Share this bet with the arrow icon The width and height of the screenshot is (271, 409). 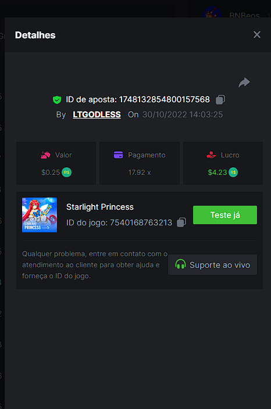(244, 82)
